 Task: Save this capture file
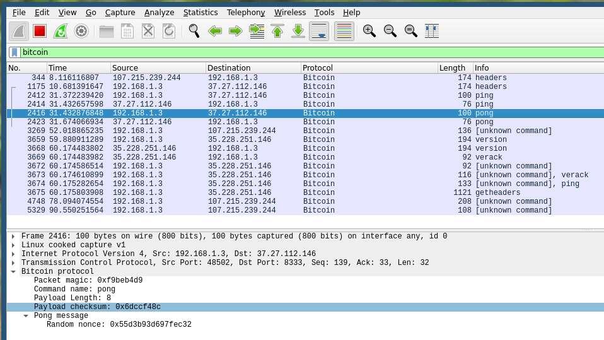coord(127,32)
